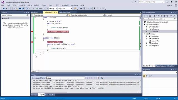Viewport: 178px width, 100px height.
Task: Expand Program.cs node in Solution Explorer
Action: tap(147, 46)
